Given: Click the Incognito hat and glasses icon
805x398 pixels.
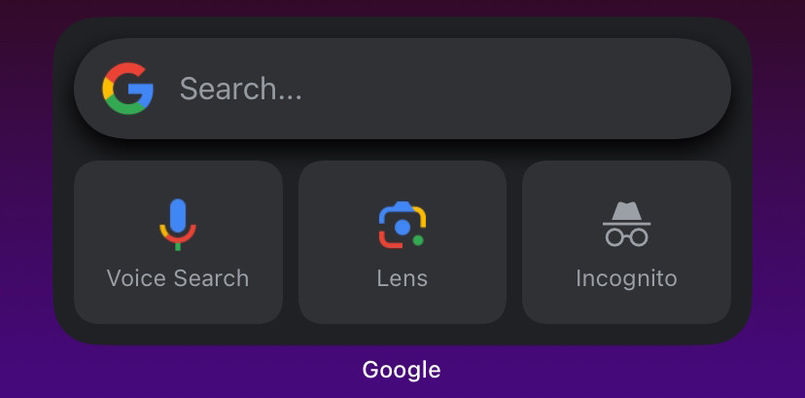Looking at the screenshot, I should pos(626,224).
